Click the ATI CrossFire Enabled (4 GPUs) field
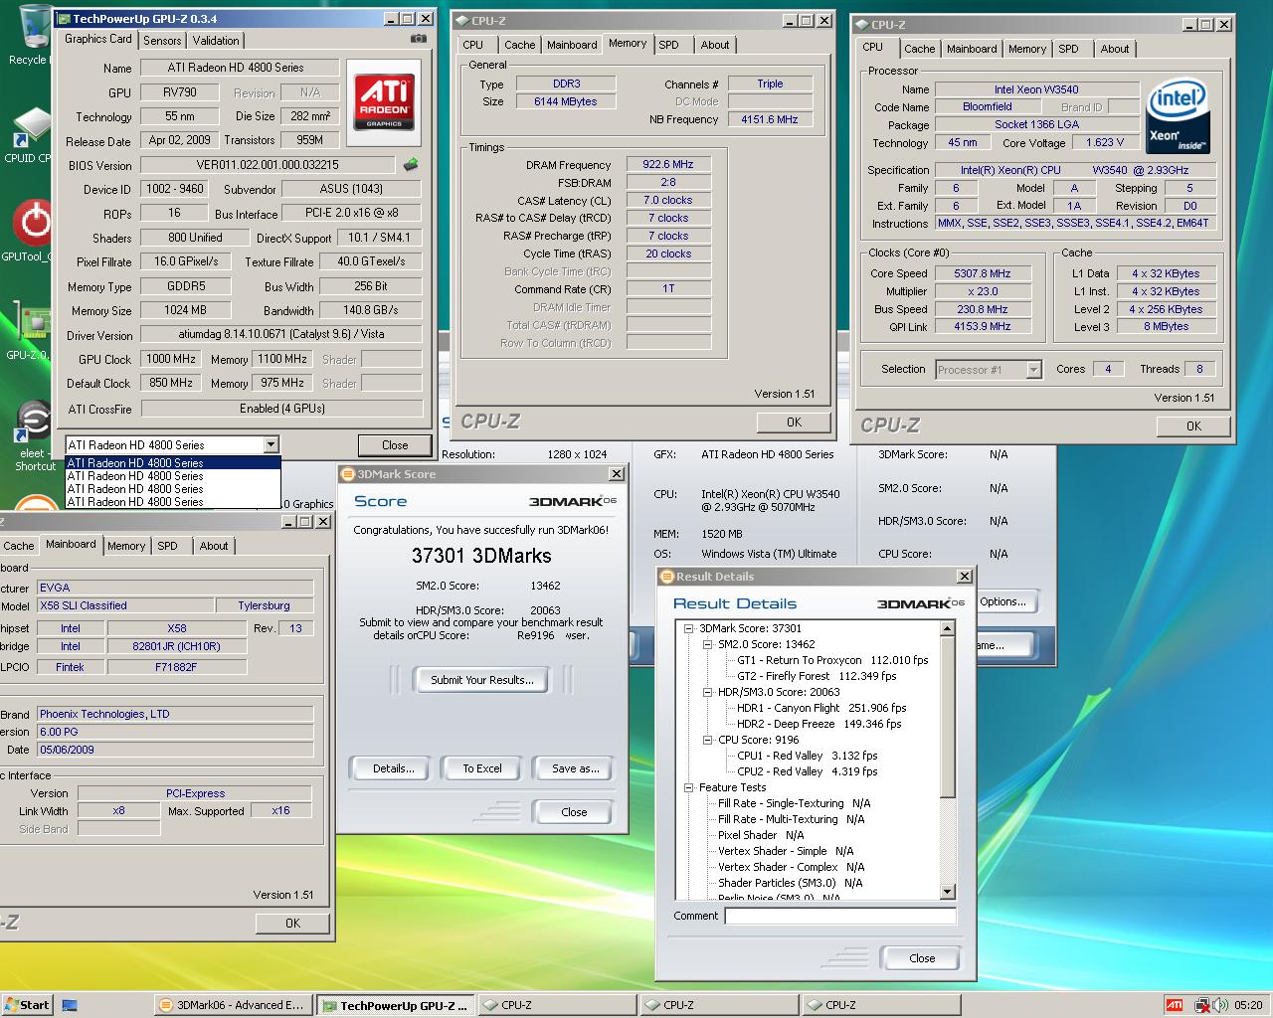 [281, 409]
